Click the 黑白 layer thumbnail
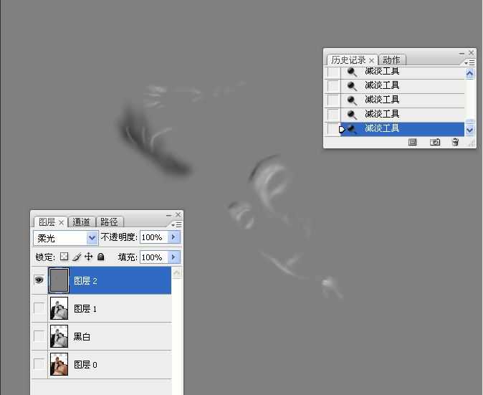 click(59, 336)
